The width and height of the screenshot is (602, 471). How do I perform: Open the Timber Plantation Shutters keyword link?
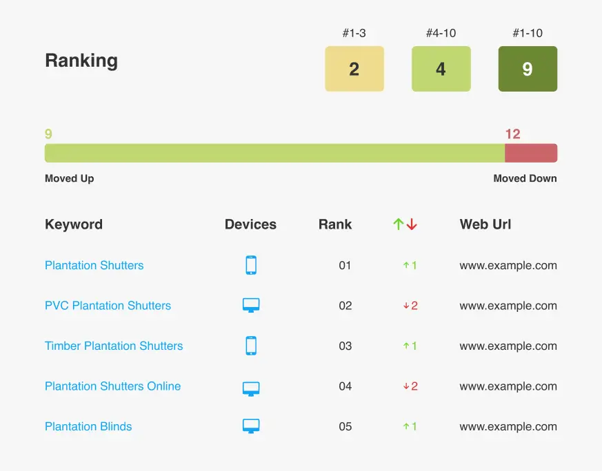point(114,346)
